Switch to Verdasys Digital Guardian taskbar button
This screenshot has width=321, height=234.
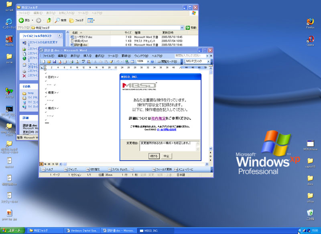(83, 231)
